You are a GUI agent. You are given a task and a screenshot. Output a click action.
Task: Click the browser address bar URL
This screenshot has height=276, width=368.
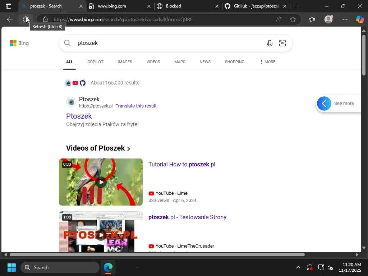tap(123, 19)
